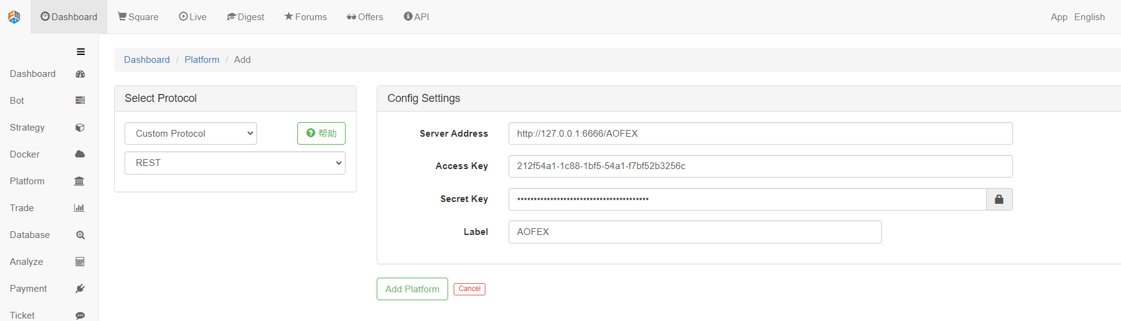Image resolution: width=1121 pixels, height=321 pixels.
Task: Open Ticket in left sidebar
Action: click(x=22, y=316)
